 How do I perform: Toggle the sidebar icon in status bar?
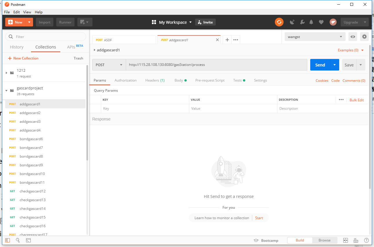pyautogui.click(x=8, y=240)
